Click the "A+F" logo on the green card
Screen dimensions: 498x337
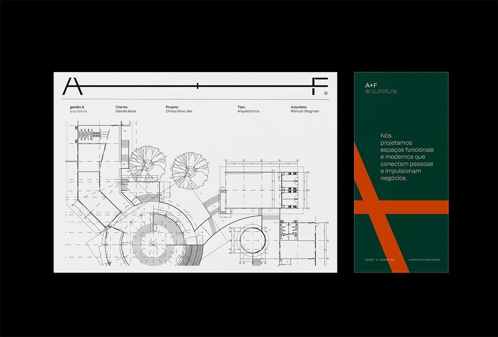click(371, 85)
